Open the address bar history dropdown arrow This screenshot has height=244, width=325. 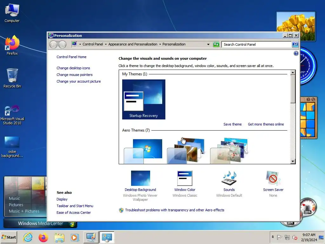tap(208, 44)
